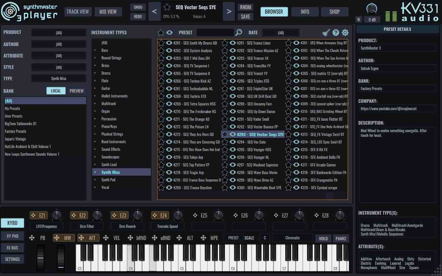Click the next preset arrow
Image resolution: width=442 pixels, height=276 pixels.
pos(229,12)
